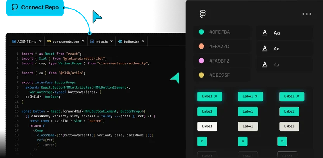Image resolution: width=323 pixels, height=158 pixels.
Task: Pick the orange #FFA27D color swatch
Action: [201, 46]
